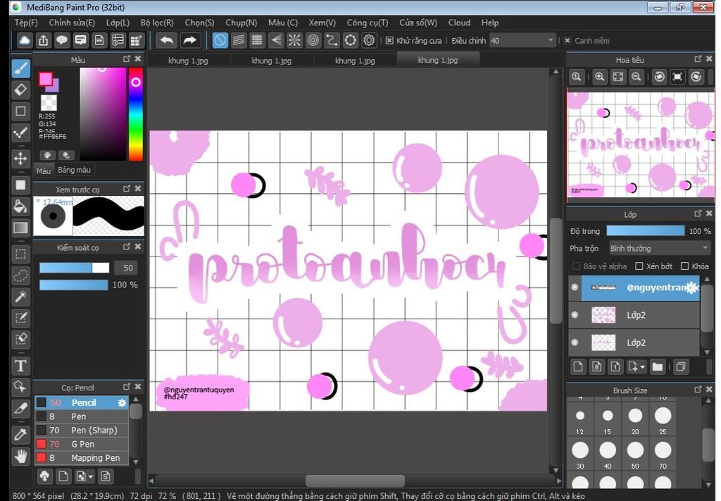The height and width of the screenshot is (501, 721).
Task: Open the Công cụ(T) menu
Action: click(368, 23)
